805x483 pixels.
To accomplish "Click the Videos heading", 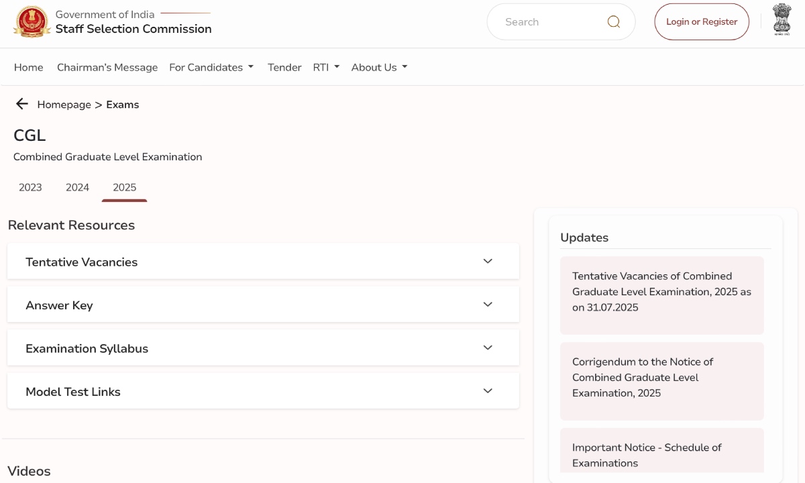I will pos(29,471).
